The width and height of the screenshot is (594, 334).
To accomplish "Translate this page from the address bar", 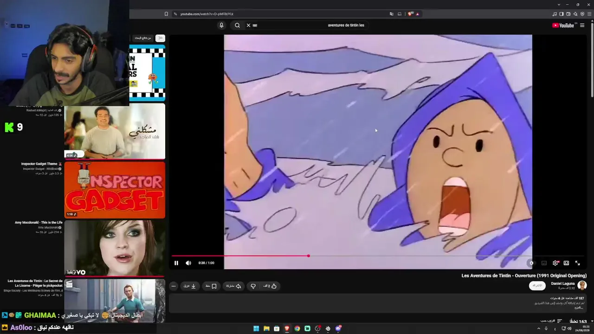I will (392, 14).
